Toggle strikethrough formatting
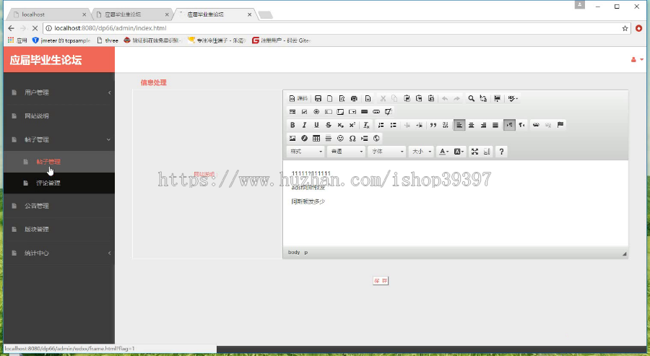This screenshot has height=356, width=650. pos(329,125)
